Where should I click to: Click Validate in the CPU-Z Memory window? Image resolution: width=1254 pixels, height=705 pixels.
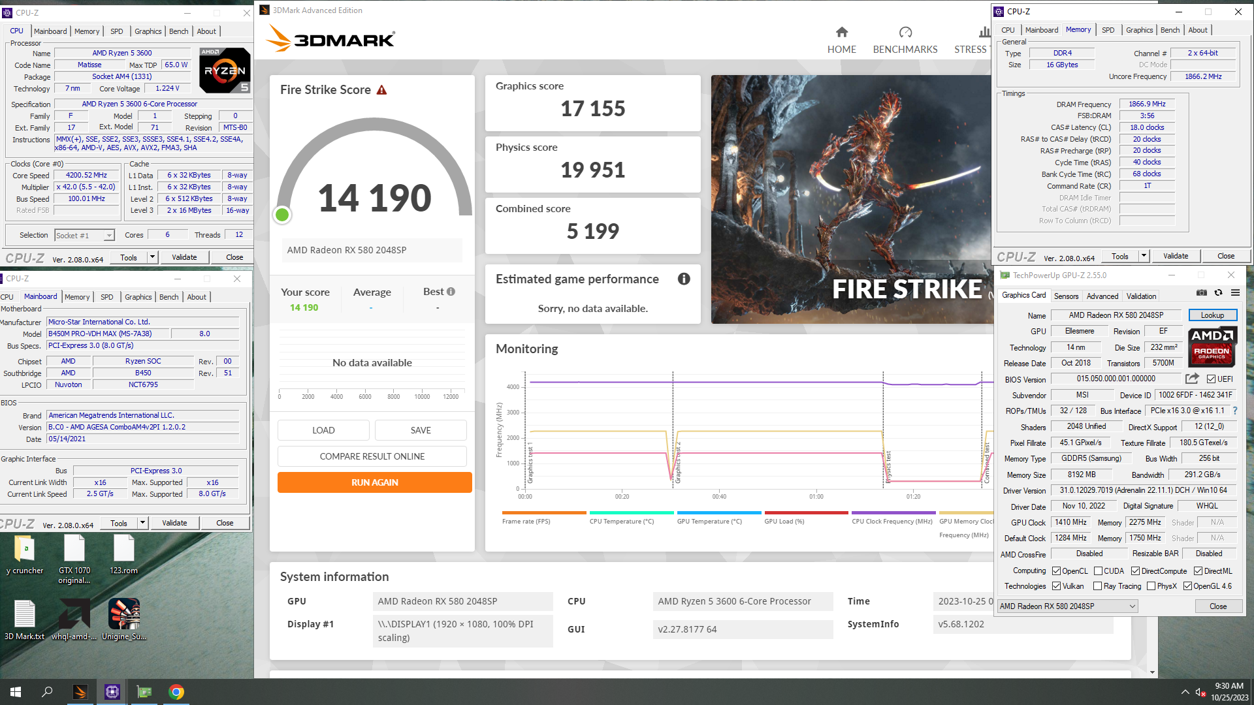(x=1176, y=256)
